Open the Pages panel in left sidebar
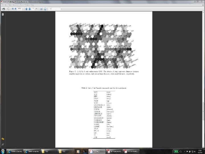 point(3,15)
